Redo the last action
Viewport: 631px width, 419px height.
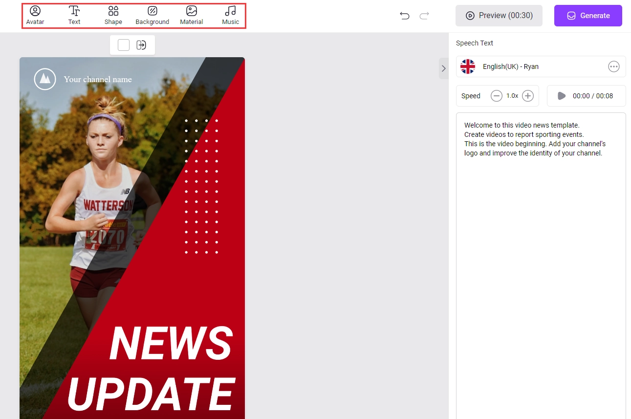click(x=424, y=16)
